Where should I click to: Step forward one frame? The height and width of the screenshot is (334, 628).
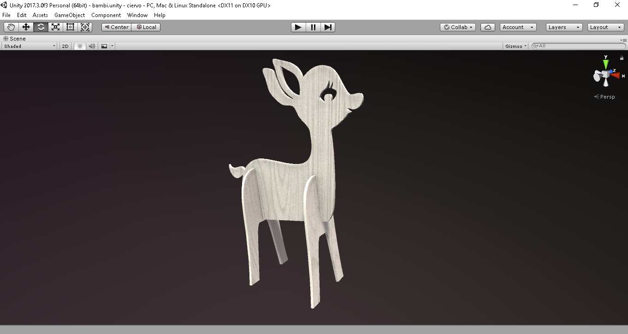click(x=328, y=27)
